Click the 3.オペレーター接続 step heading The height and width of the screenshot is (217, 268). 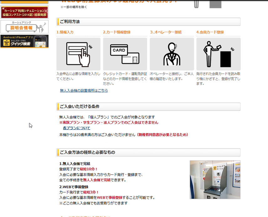[166, 32]
